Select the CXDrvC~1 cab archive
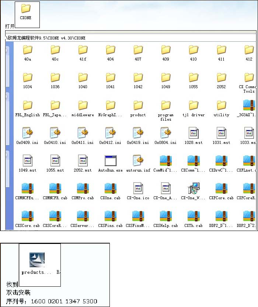Screen dimensions: 258x307 221,163
